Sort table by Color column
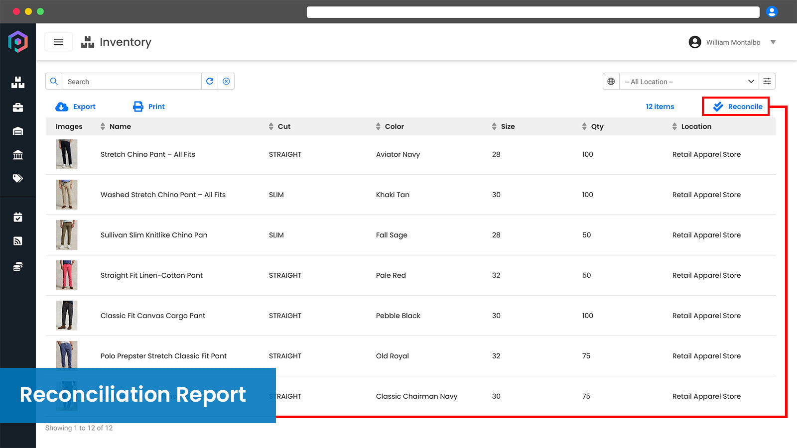 point(390,126)
